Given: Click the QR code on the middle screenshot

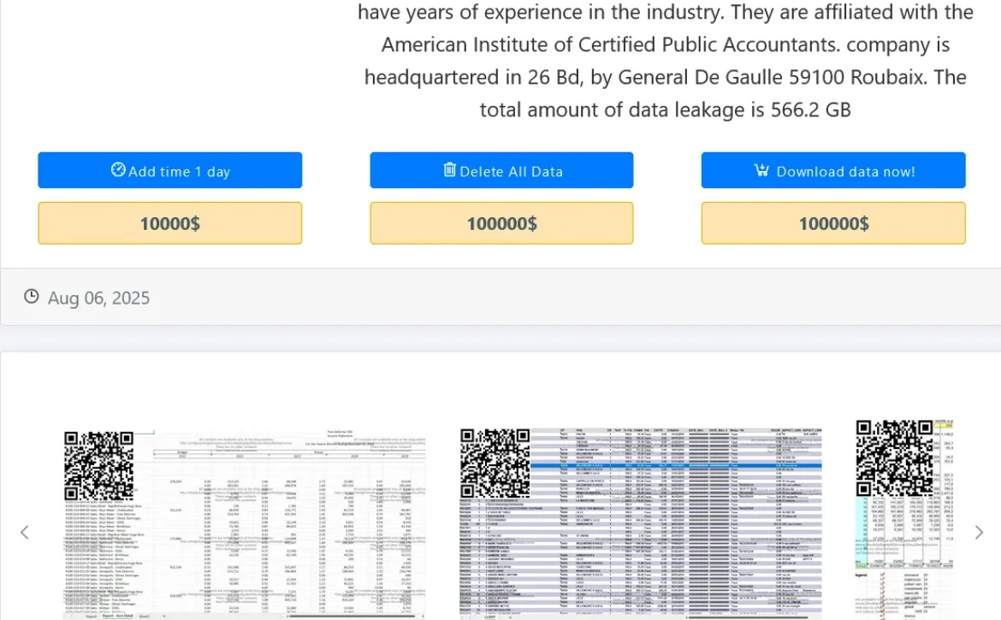Looking at the screenshot, I should tap(495, 463).
